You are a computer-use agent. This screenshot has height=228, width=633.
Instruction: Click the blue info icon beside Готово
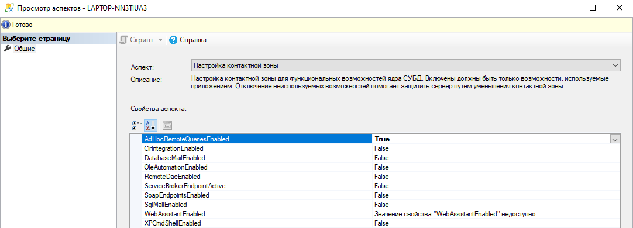6,25
